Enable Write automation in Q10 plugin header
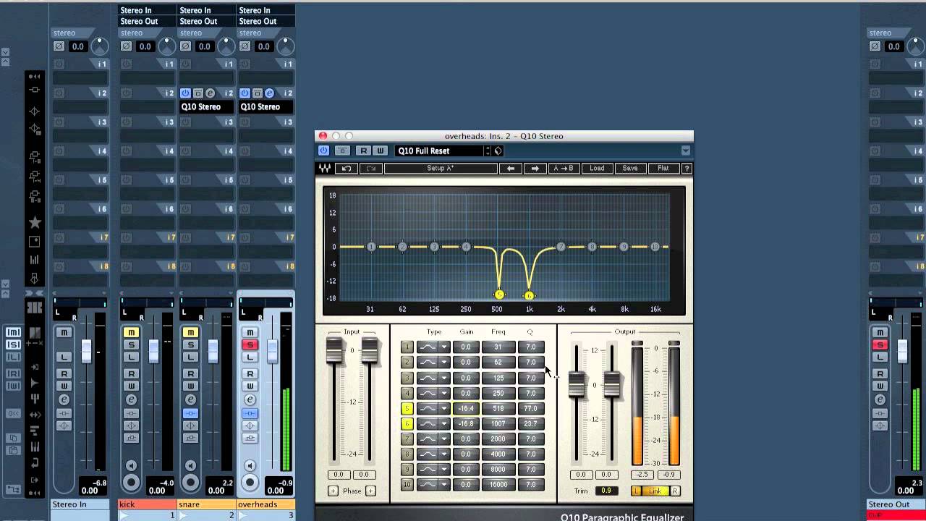The width and height of the screenshot is (926, 521). (x=380, y=151)
